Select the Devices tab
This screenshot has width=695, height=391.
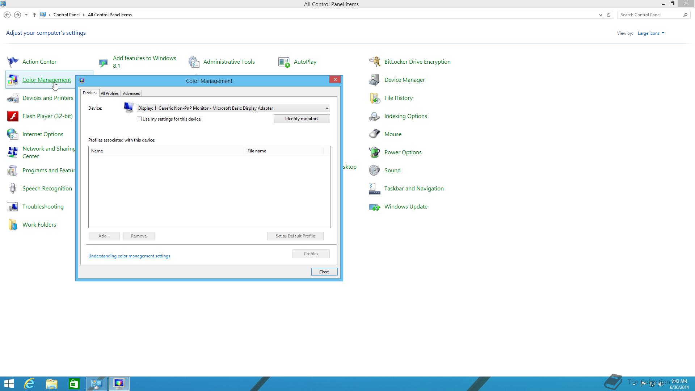click(89, 93)
